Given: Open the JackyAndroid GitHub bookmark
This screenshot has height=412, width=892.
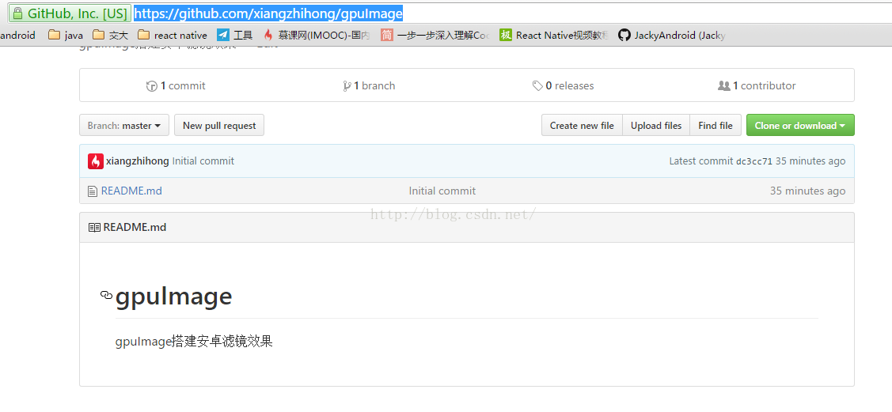Looking at the screenshot, I should [x=672, y=36].
